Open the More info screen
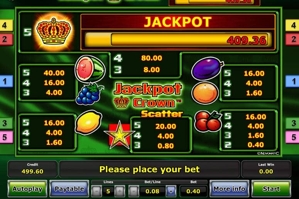 (x=230, y=189)
